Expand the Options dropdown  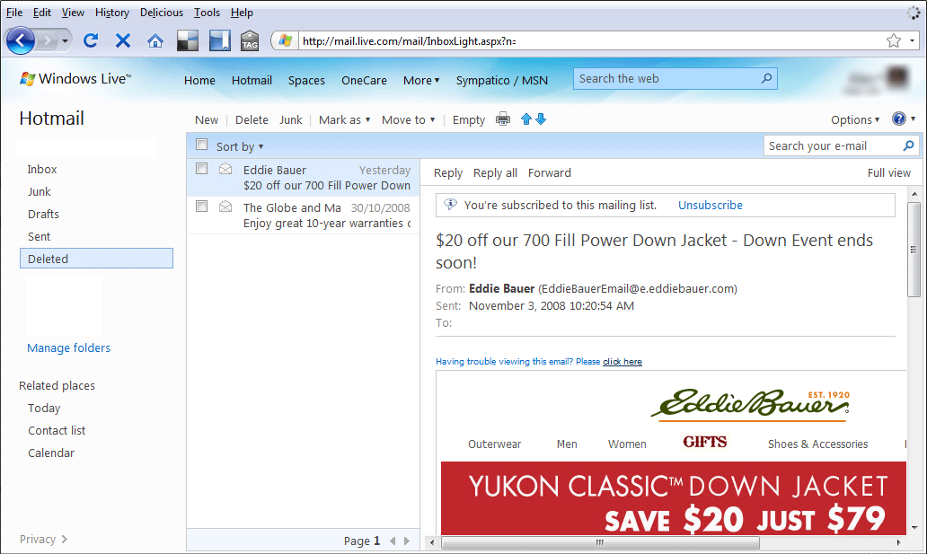click(x=855, y=120)
